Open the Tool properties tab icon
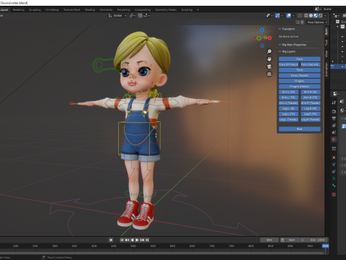Viewport: 346px width, 260px height. [334, 103]
